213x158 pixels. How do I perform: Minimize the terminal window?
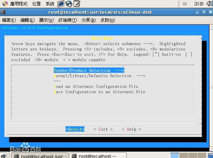[x=197, y=12]
